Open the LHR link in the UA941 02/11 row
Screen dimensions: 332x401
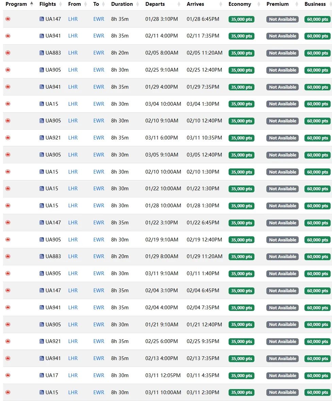(x=73, y=36)
